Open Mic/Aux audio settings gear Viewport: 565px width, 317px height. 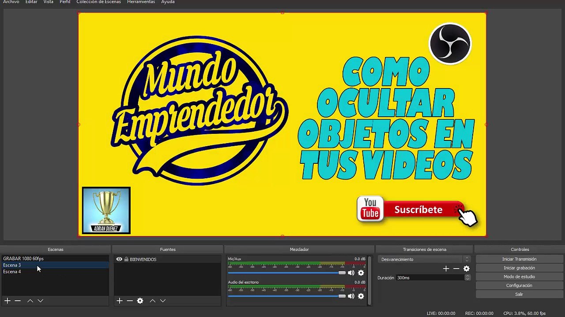pyautogui.click(x=361, y=273)
